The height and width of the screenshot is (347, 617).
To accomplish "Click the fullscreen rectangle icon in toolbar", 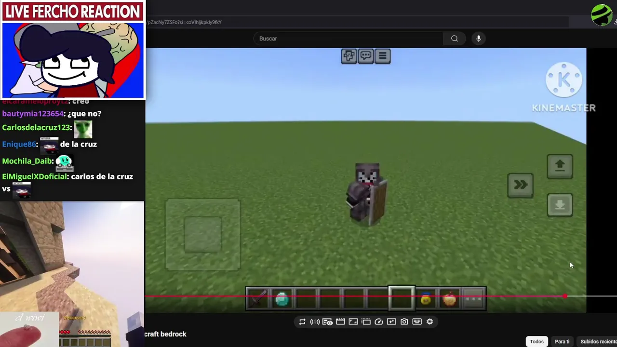I will [353, 322].
